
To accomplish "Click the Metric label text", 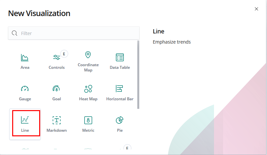I will click(x=88, y=130).
